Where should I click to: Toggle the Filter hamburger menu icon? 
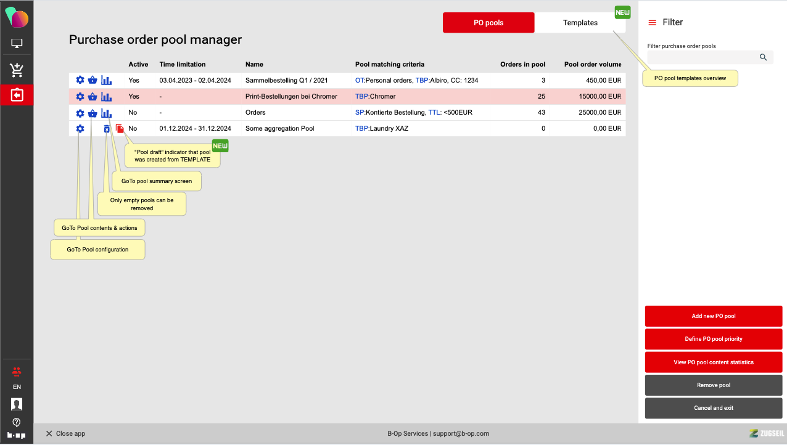652,23
